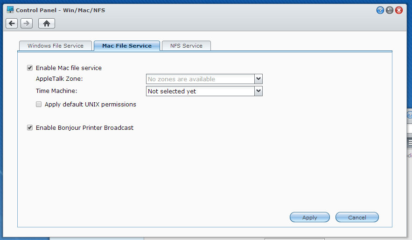
Task: Click the Control Panel title bar icon
Action: [x=10, y=10]
